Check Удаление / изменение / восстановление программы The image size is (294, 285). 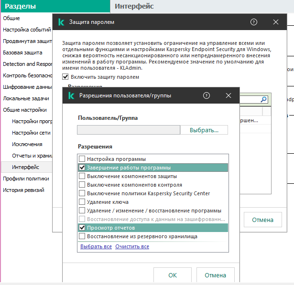82,211
